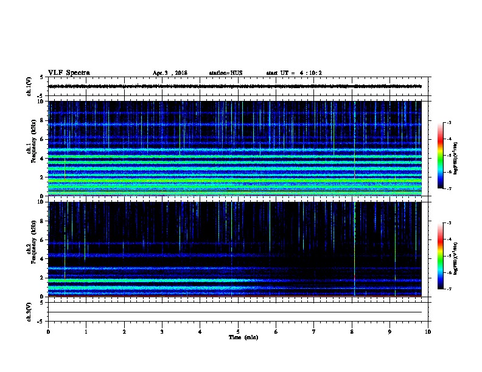Click the vertical spike after 9 min in ch.2
The image size is (482, 372).
(395, 249)
